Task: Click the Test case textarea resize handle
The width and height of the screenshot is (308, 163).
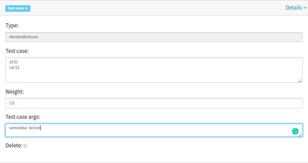Action: coord(300,81)
